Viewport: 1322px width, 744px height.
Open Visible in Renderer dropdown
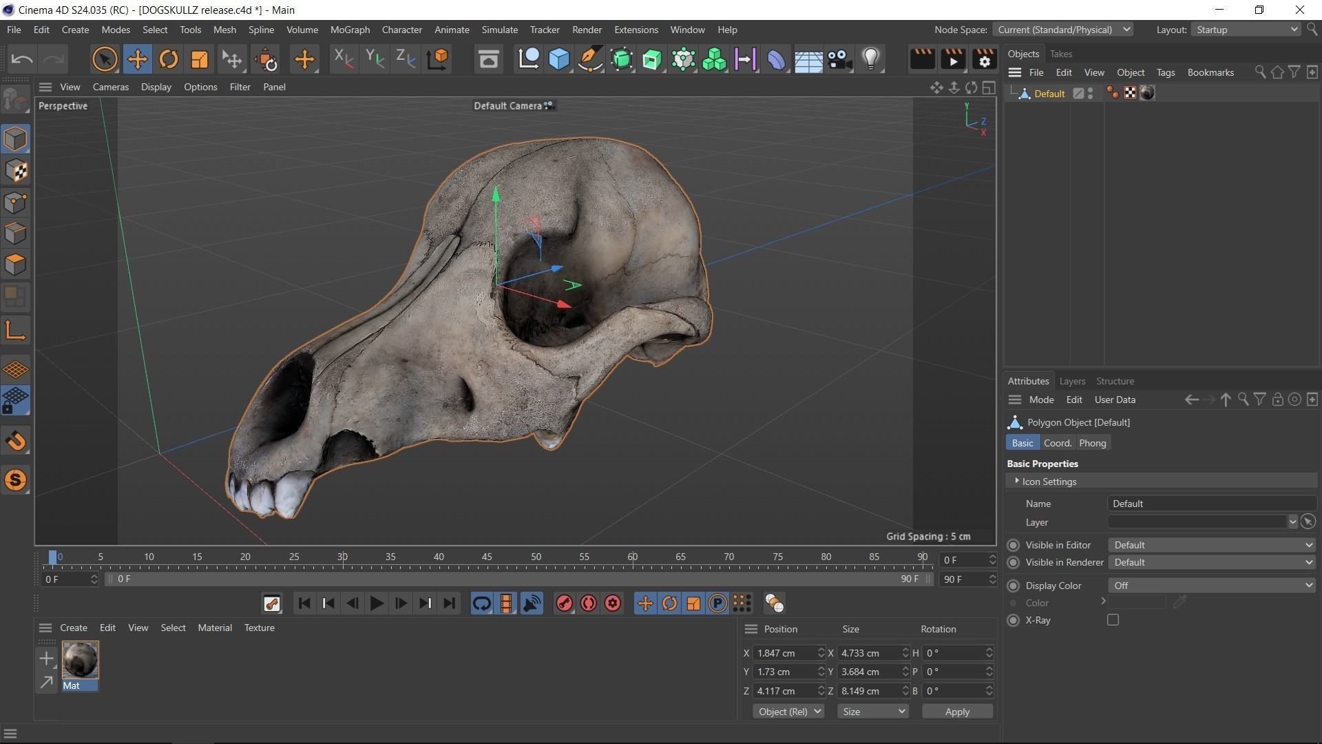1212,562
